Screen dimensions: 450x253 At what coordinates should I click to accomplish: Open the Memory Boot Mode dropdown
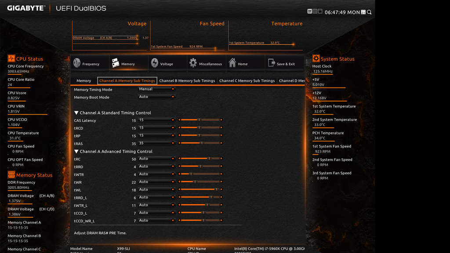click(x=157, y=97)
